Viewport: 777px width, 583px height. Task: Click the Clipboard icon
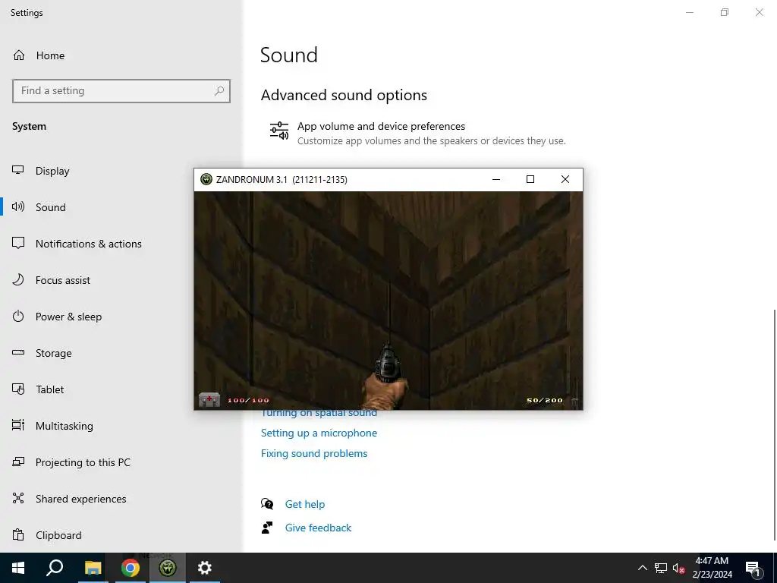pyautogui.click(x=18, y=534)
